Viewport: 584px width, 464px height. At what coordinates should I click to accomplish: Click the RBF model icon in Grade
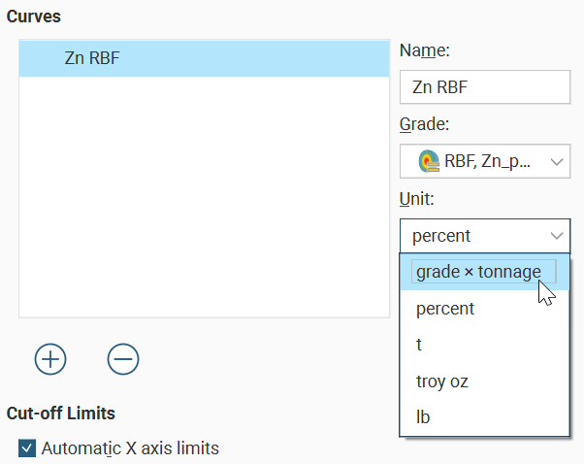pos(429,161)
